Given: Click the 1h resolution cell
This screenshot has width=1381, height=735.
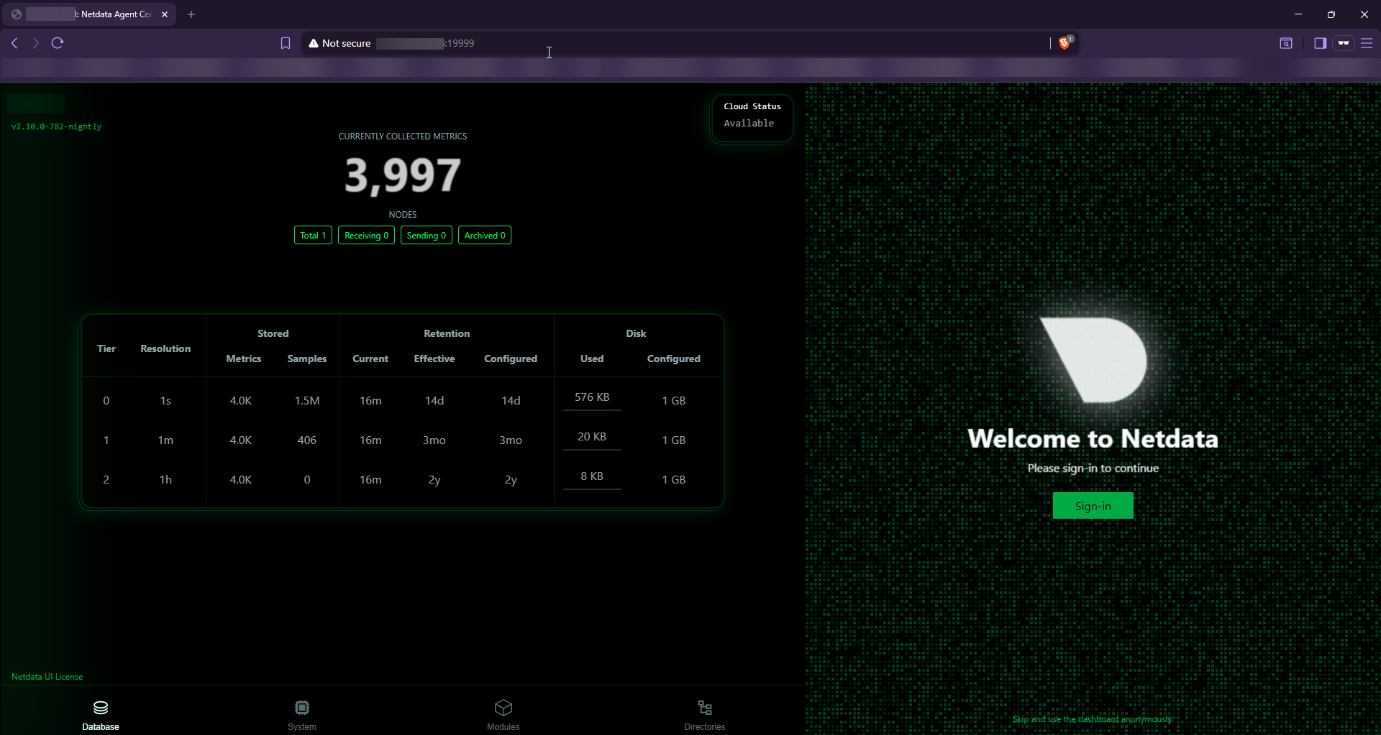Looking at the screenshot, I should [165, 479].
